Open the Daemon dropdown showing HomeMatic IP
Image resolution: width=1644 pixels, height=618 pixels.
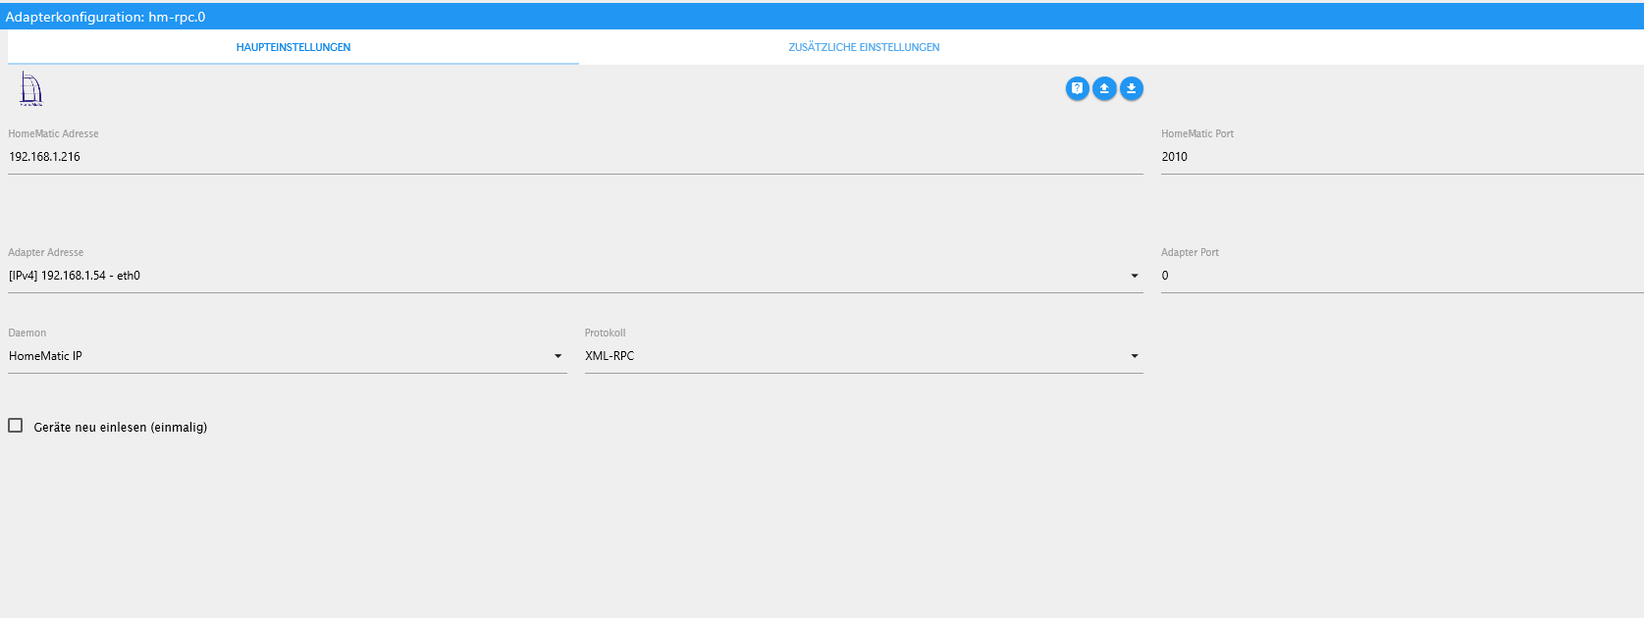click(288, 356)
